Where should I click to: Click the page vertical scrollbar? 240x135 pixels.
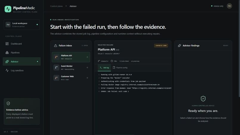click(x=239, y=48)
